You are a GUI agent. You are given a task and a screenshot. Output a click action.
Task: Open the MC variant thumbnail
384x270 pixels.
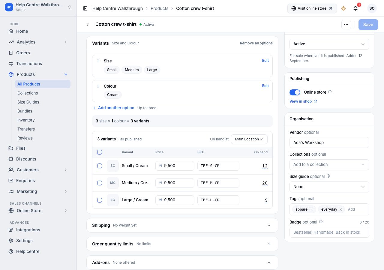coord(113,183)
